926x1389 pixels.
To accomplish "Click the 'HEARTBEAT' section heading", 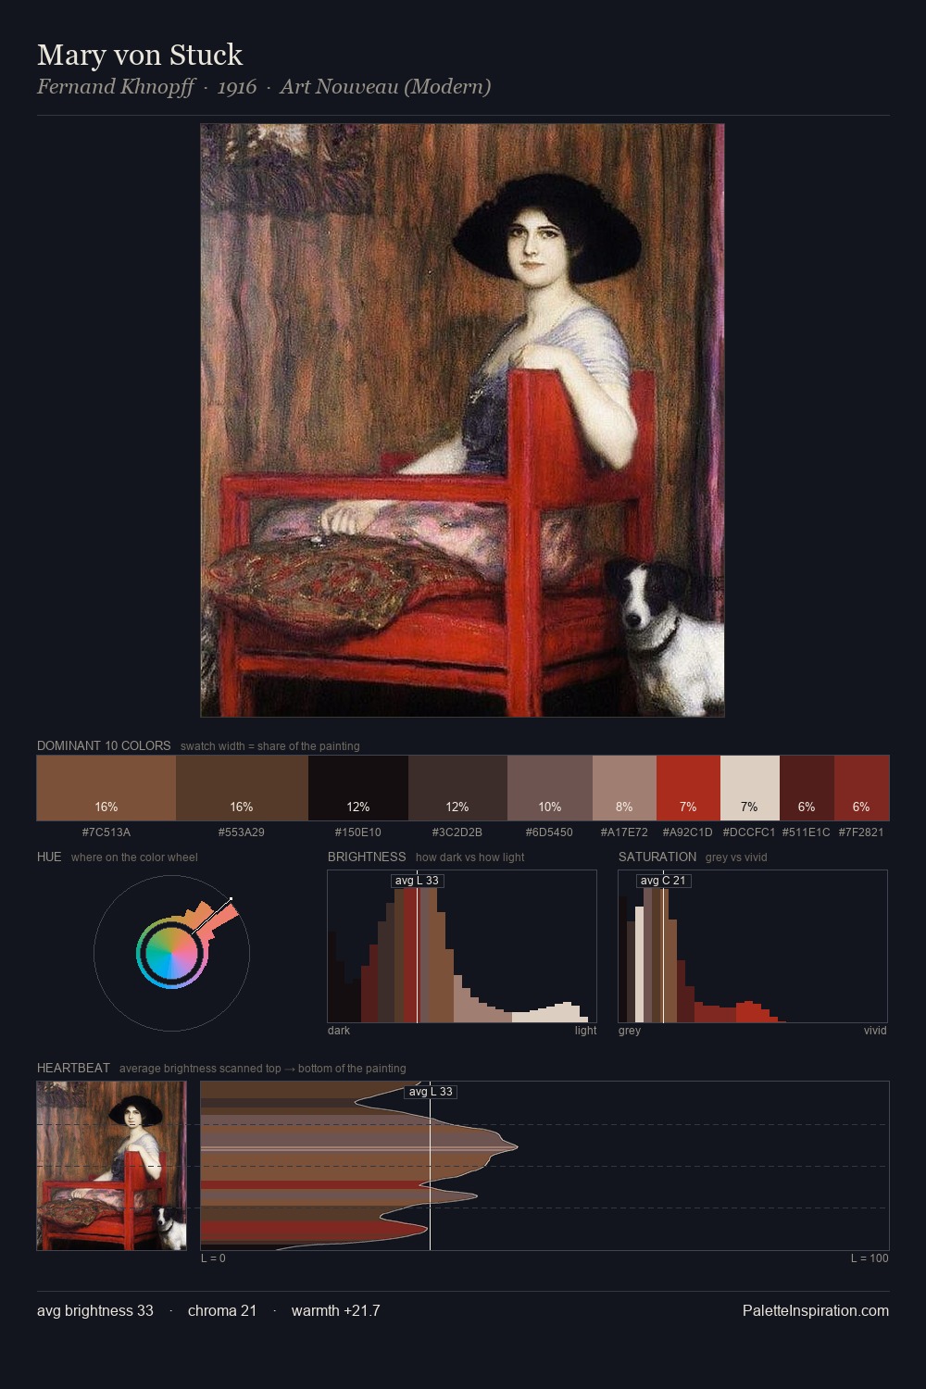I will point(73,1068).
